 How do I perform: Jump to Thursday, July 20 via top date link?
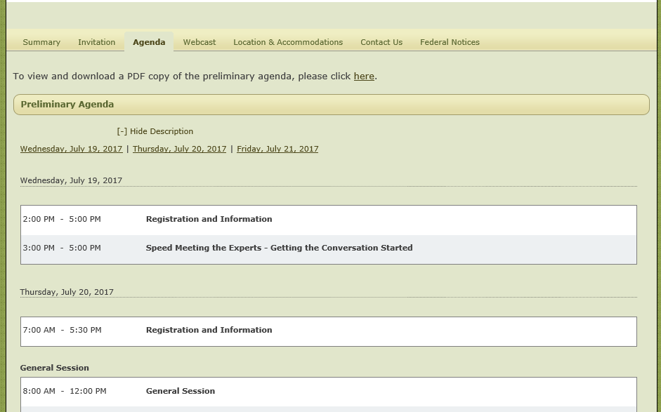point(179,149)
